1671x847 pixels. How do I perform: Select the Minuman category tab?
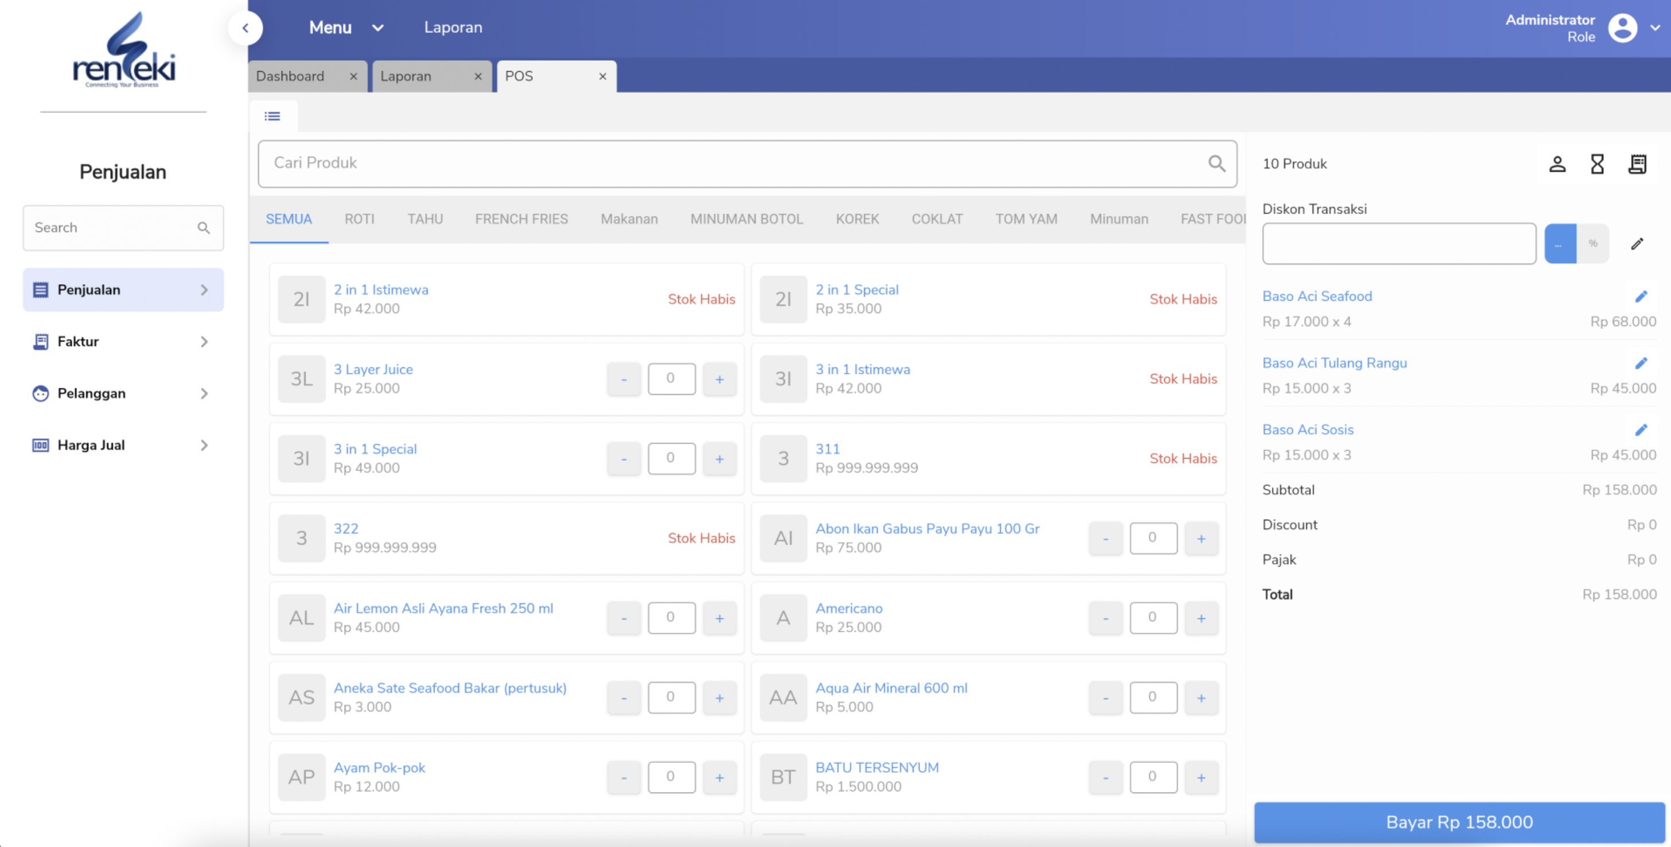(x=1119, y=219)
